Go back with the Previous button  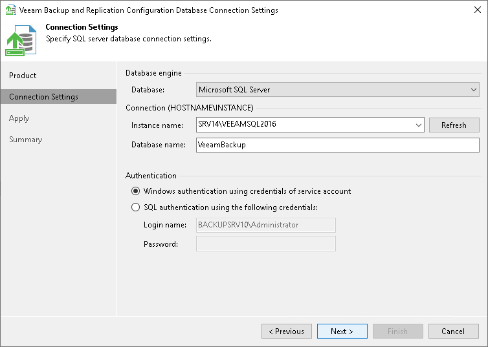point(287,331)
